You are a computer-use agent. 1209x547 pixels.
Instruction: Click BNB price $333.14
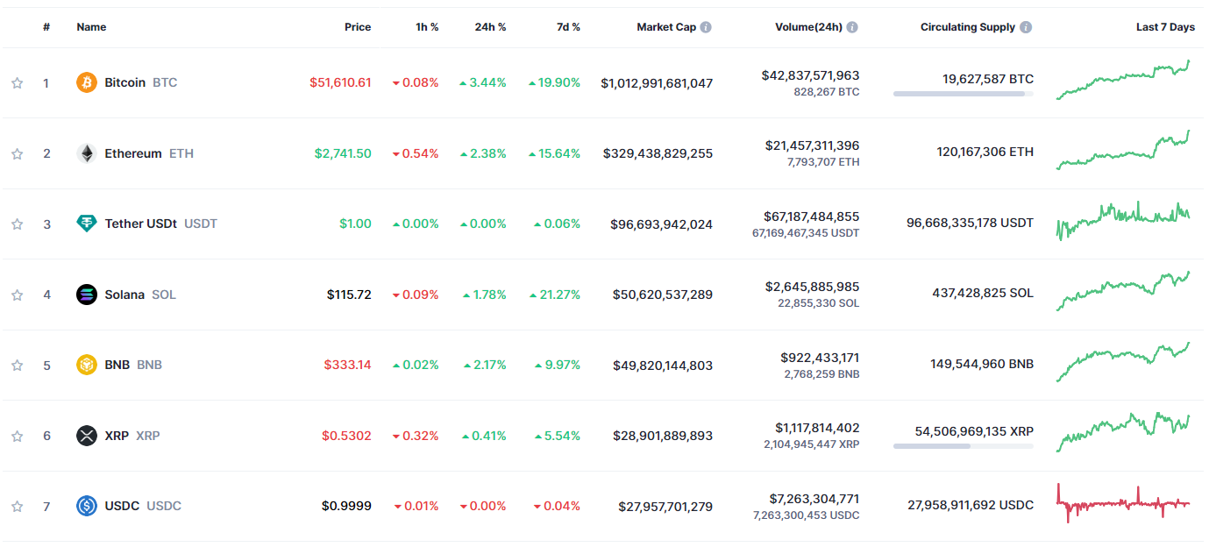point(347,365)
